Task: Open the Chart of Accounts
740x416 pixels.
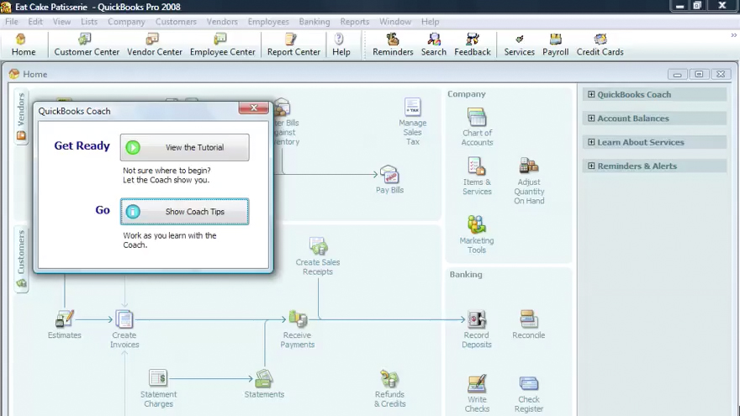Action: pos(477,127)
